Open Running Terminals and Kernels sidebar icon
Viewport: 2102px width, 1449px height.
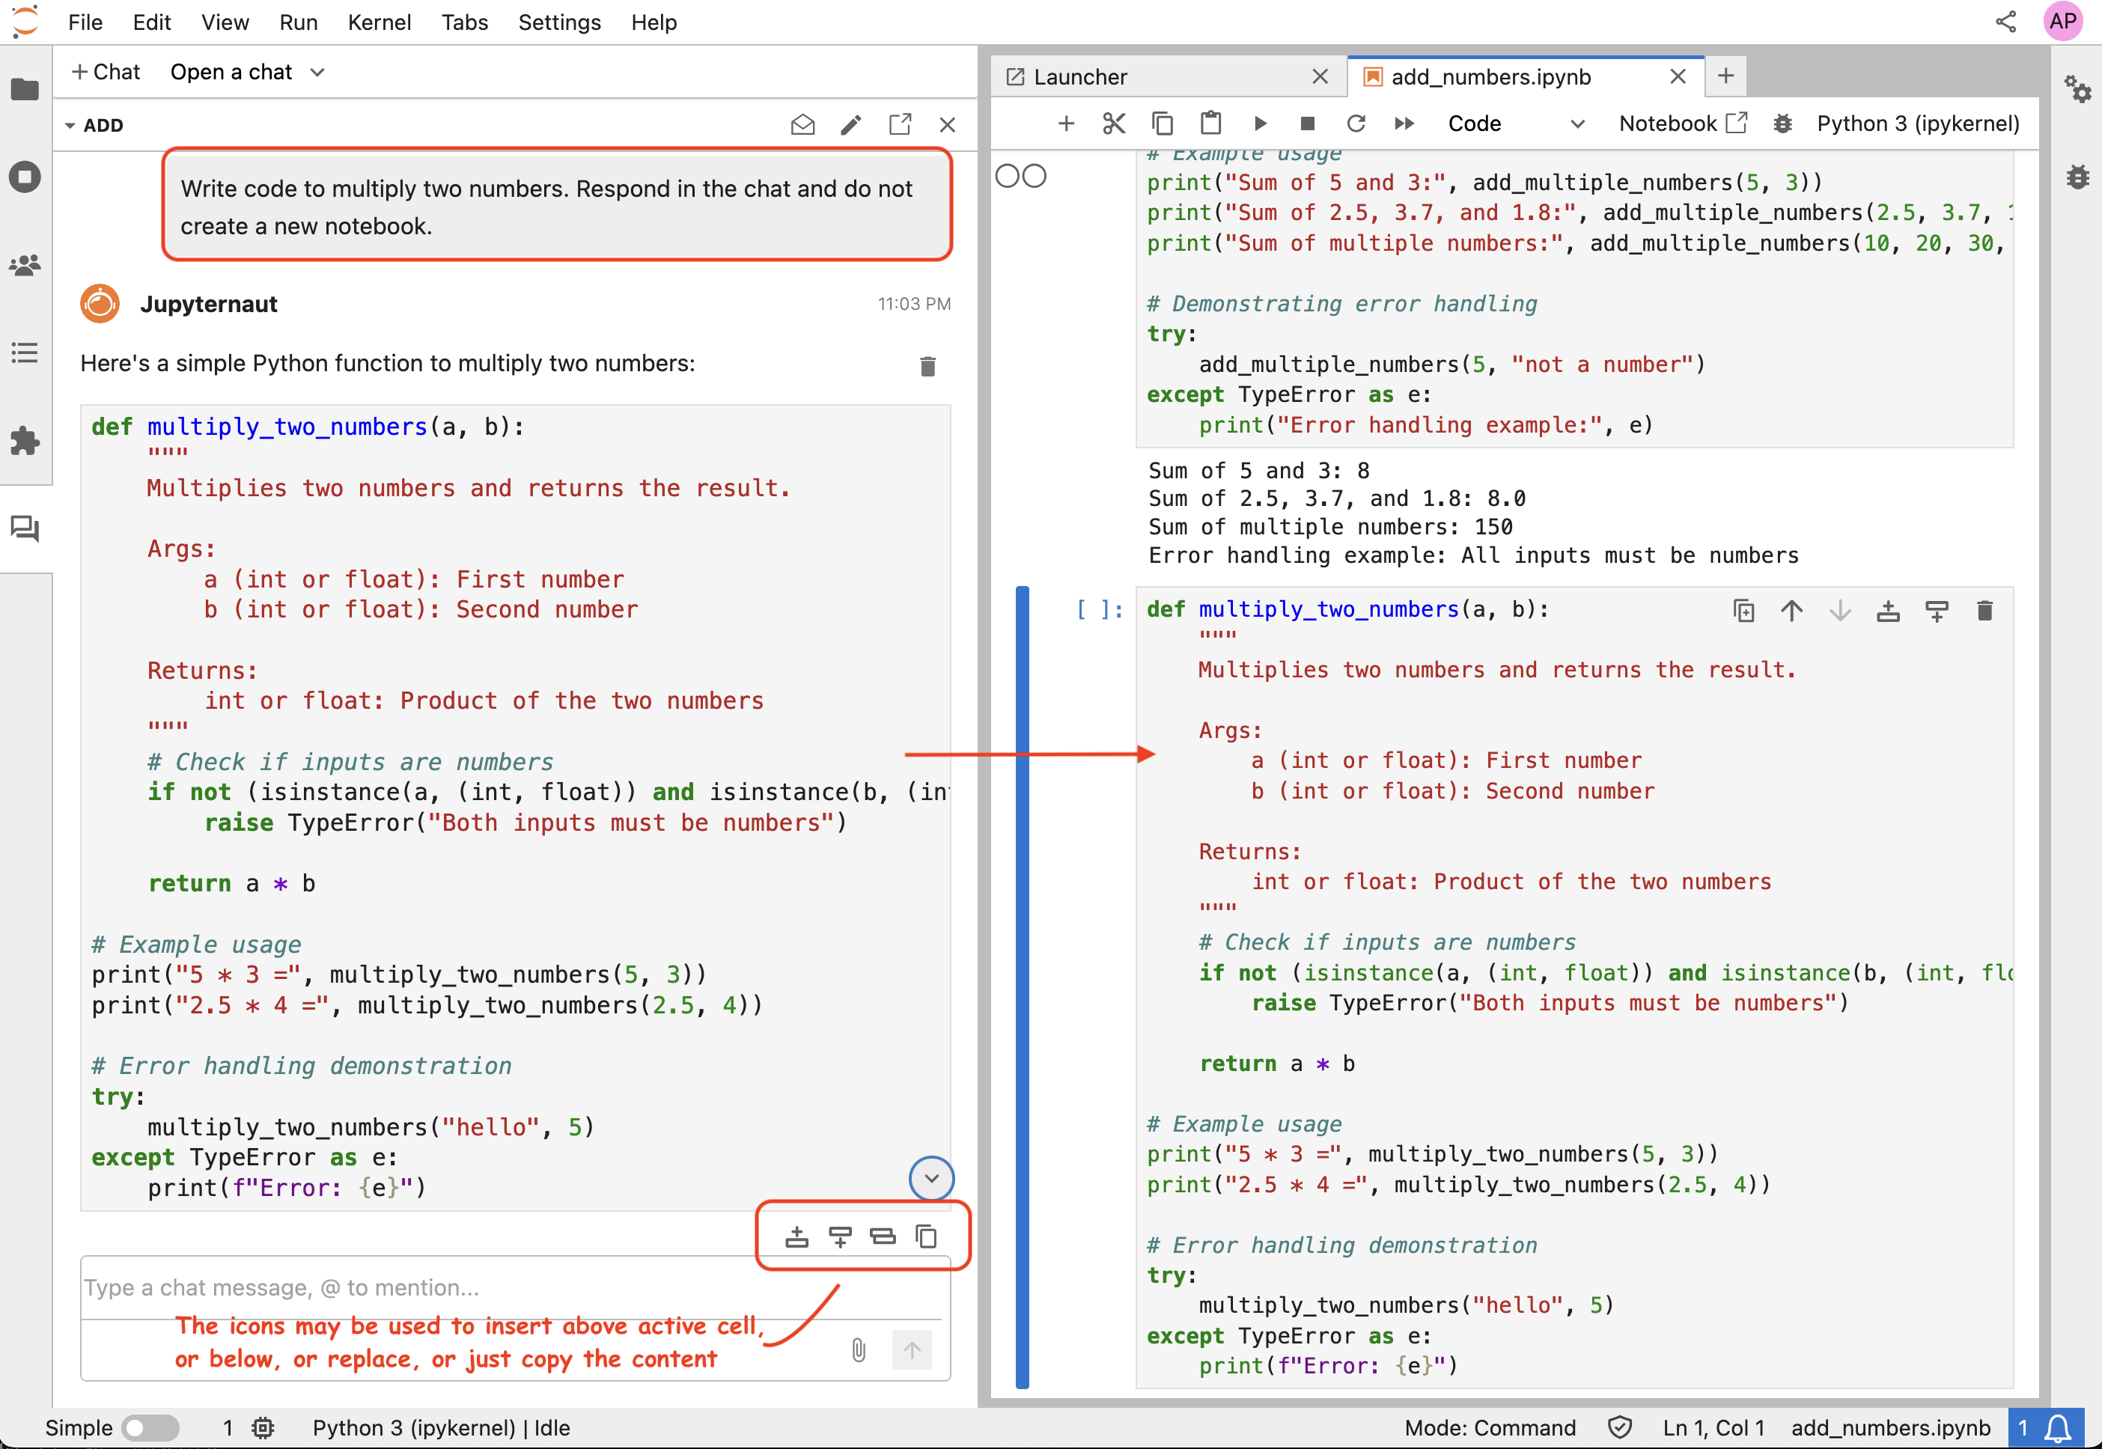point(25,176)
